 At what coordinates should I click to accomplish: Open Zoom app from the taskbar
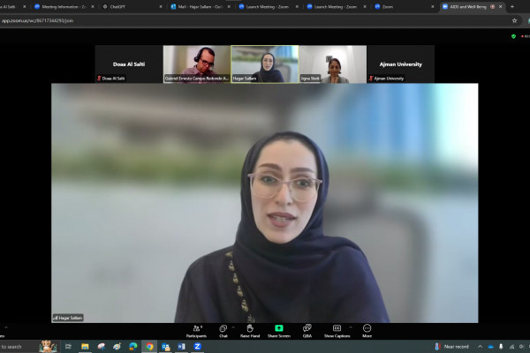tap(197, 347)
